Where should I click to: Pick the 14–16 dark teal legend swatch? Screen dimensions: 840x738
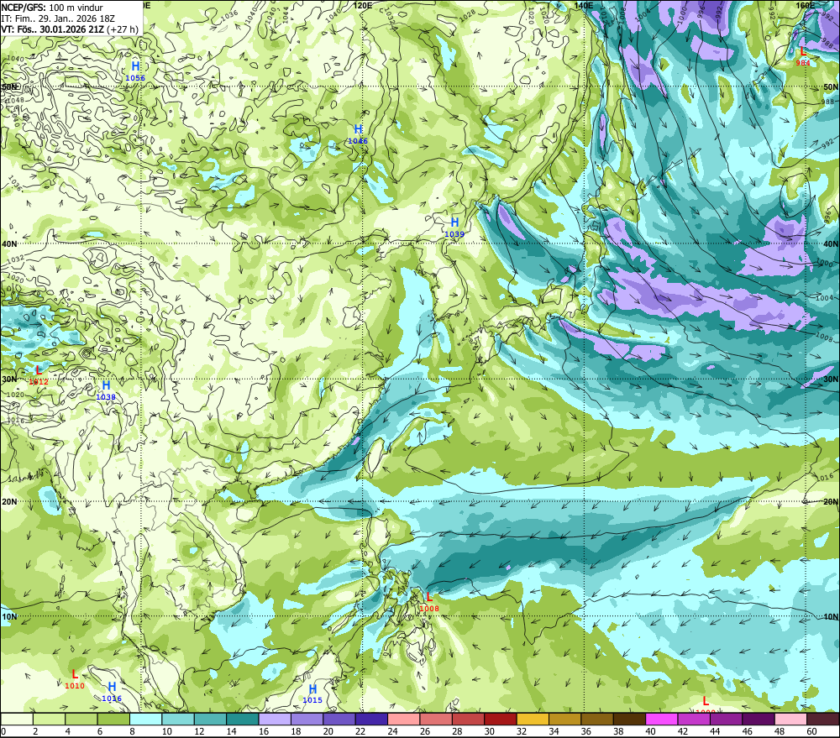click(x=243, y=719)
